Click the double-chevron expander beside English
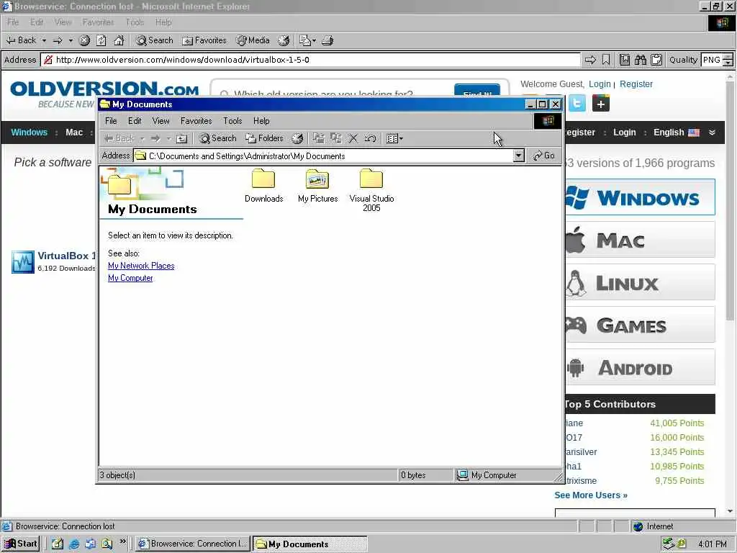This screenshot has height=553, width=737. 712,132
